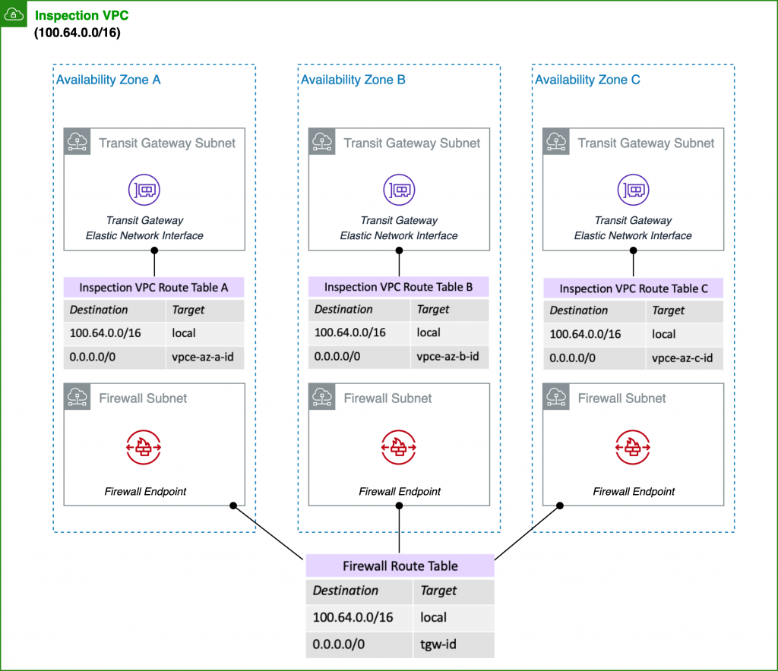Image resolution: width=778 pixels, height=671 pixels.
Task: Select the Firewall Endpoint icon in Zone A
Action: 144,446
